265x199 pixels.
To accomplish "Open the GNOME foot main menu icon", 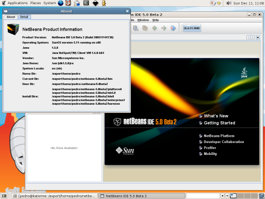I will [x=4, y=3].
